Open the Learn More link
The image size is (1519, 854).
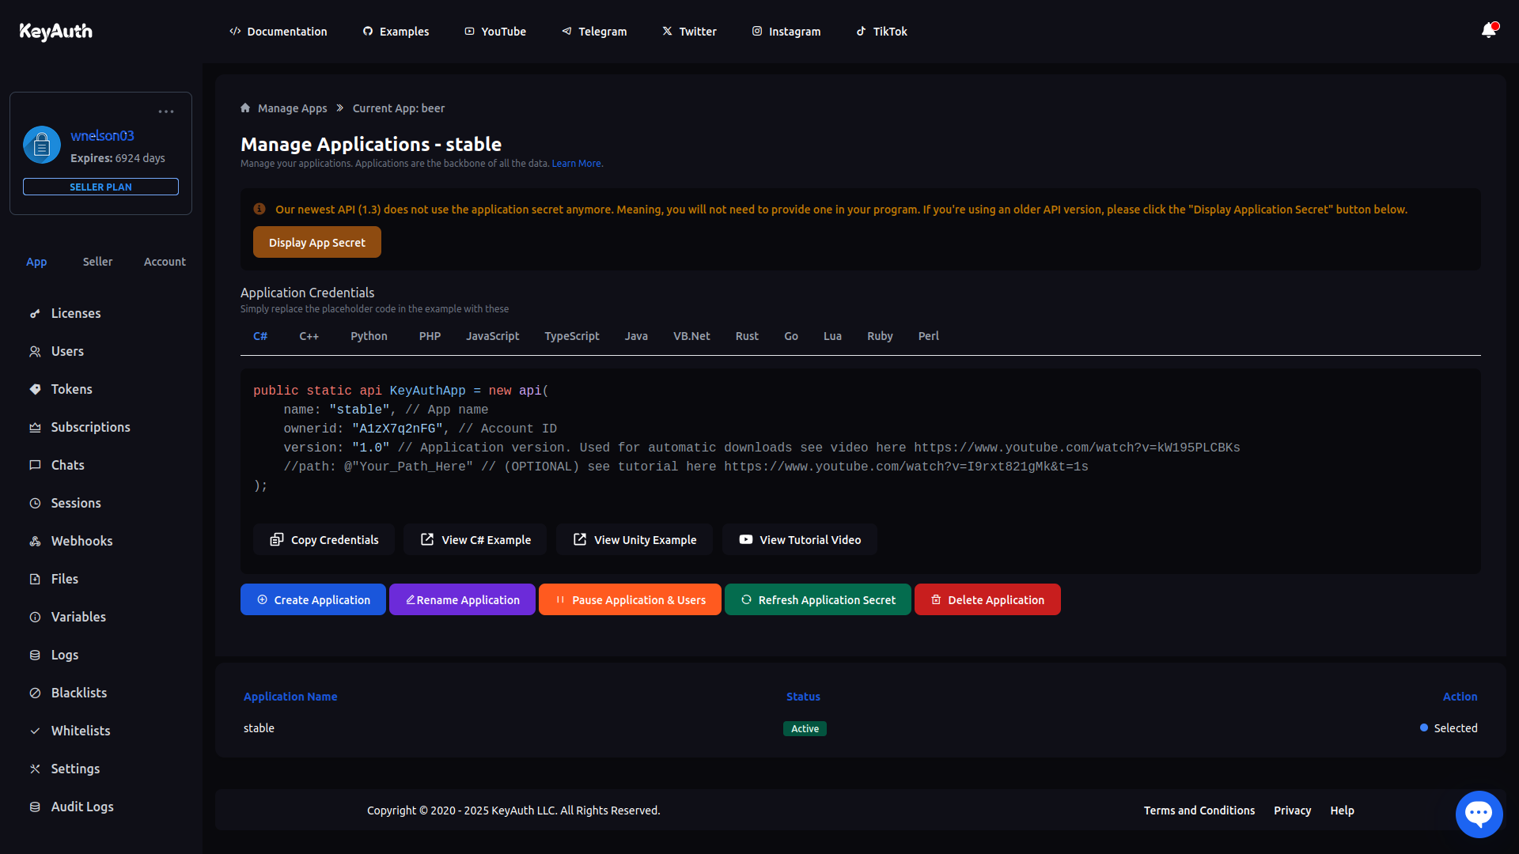point(576,163)
